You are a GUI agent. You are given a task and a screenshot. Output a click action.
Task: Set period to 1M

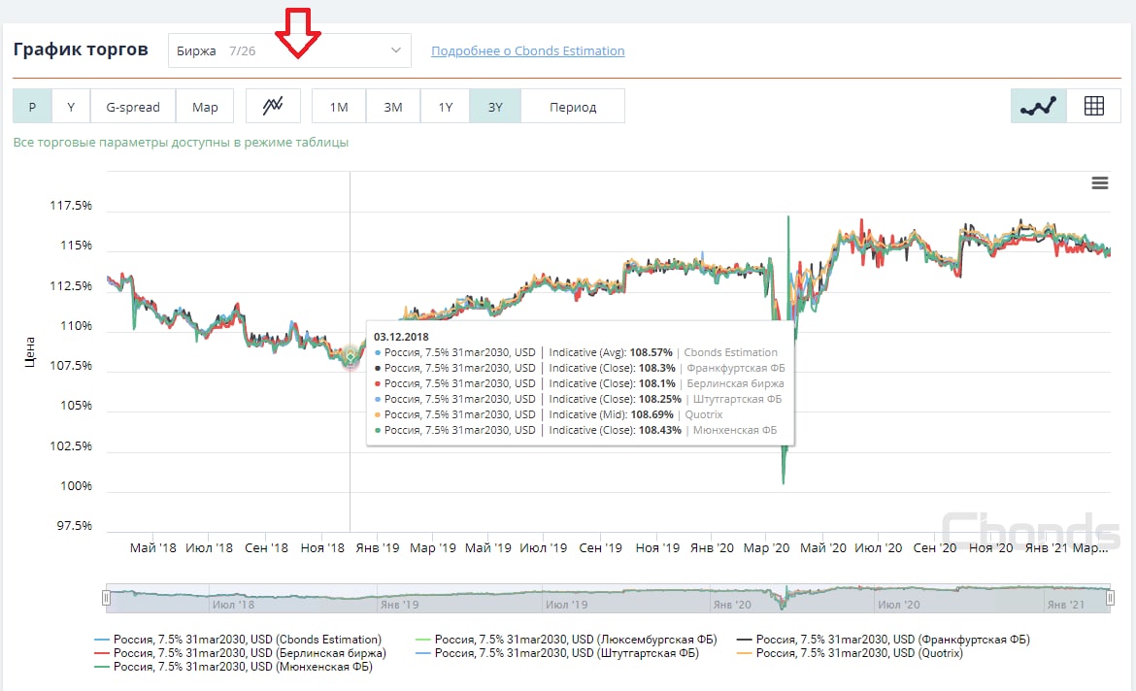click(x=338, y=107)
